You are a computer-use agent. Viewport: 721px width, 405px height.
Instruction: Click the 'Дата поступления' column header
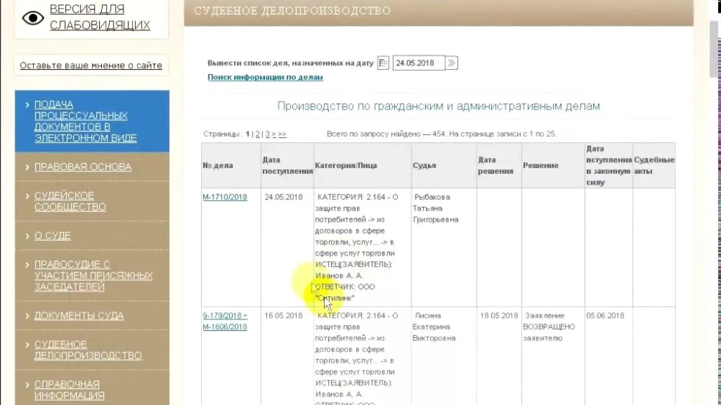(x=287, y=165)
